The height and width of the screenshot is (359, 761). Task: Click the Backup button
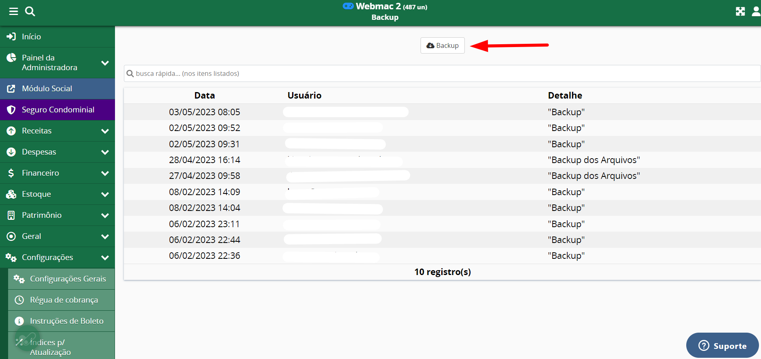click(x=442, y=45)
